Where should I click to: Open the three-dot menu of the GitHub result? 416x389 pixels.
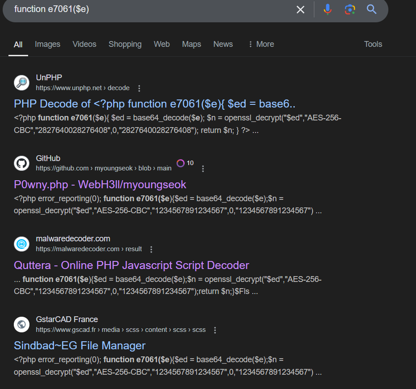(x=203, y=169)
